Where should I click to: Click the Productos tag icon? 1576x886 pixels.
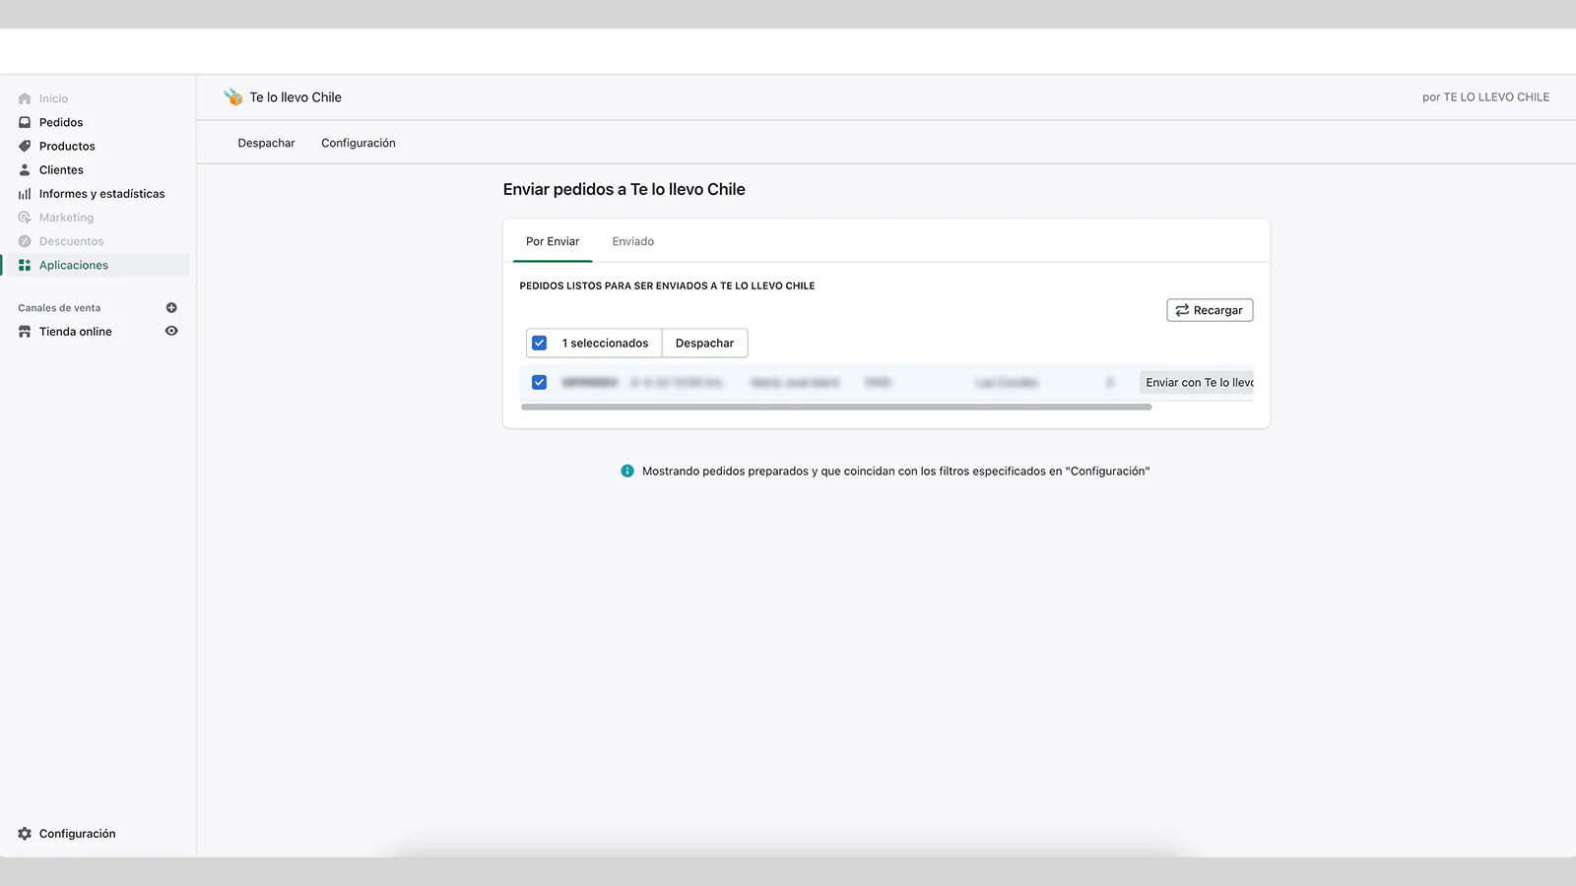tap(25, 146)
